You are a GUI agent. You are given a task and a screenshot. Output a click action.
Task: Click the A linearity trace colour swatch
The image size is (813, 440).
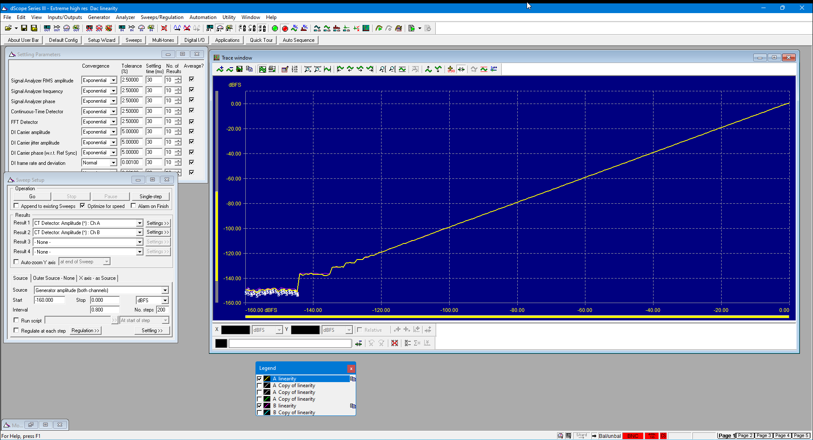[267, 379]
